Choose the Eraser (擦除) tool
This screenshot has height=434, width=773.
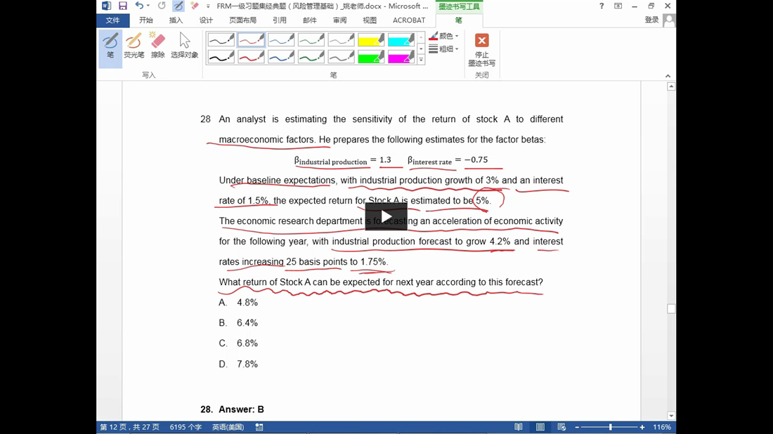158,46
